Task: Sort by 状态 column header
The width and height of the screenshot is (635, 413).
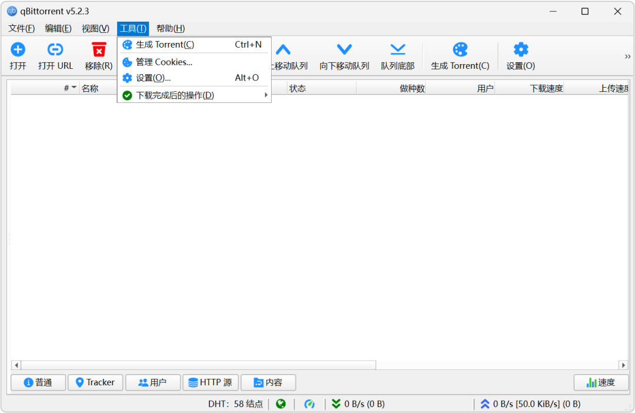Action: click(x=322, y=88)
